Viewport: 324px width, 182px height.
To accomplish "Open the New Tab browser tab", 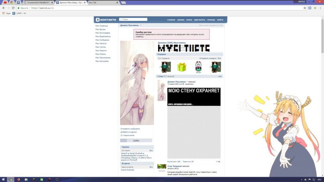I will coord(101,2).
